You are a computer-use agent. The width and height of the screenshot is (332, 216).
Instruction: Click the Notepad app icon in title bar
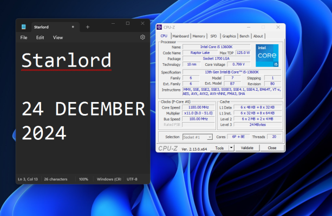[x=23, y=27]
